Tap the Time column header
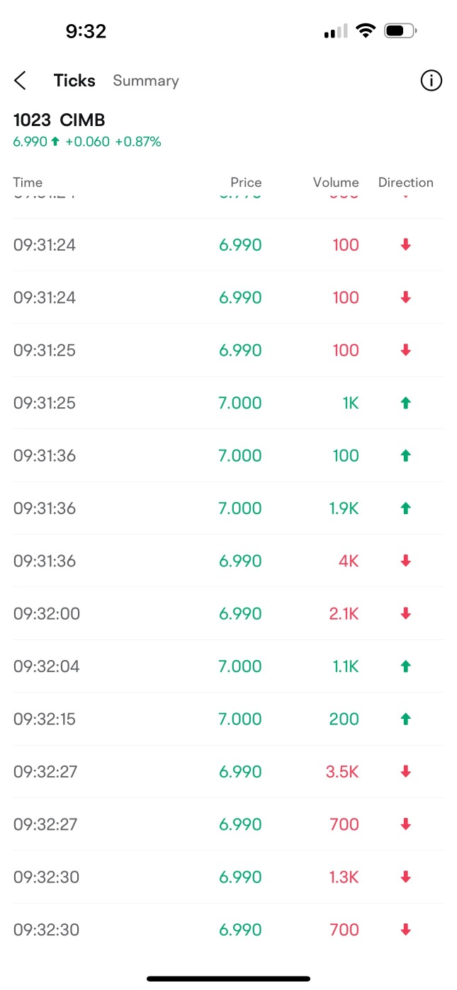Image resolution: width=457 pixels, height=990 pixels. (x=28, y=183)
